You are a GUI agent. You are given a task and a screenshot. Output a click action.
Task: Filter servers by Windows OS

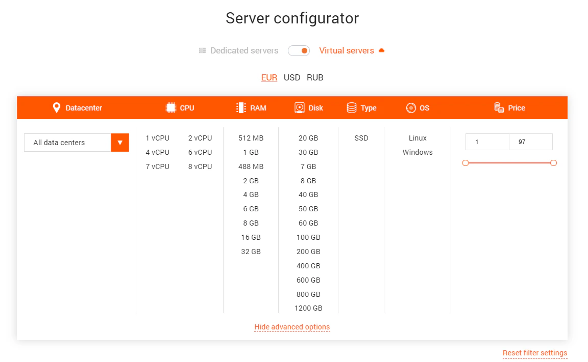418,152
